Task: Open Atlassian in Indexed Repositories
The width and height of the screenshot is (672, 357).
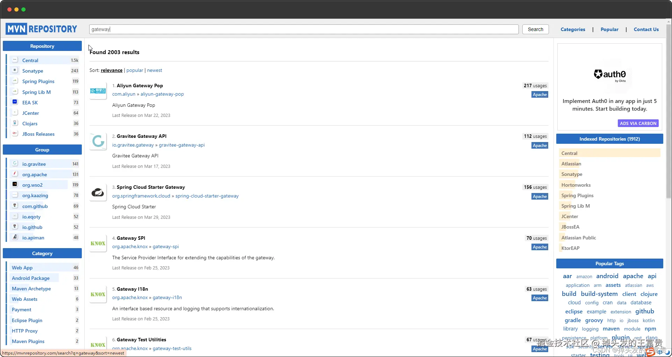Action: tap(571, 164)
